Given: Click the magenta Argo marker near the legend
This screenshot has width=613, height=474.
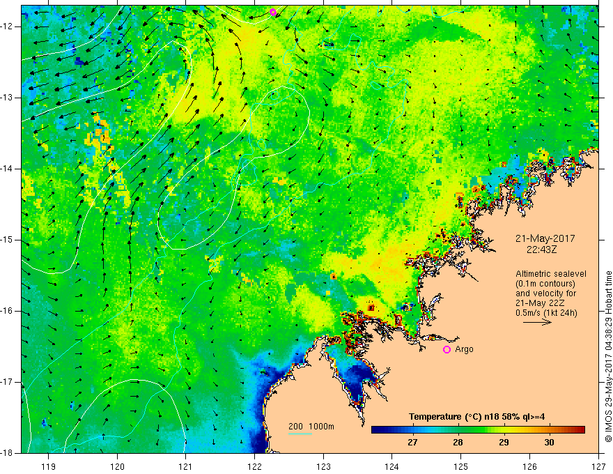Looking at the screenshot, I should tap(447, 349).
